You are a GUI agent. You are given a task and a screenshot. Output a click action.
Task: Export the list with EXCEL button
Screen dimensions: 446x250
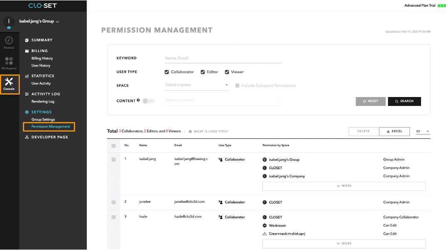point(394,131)
